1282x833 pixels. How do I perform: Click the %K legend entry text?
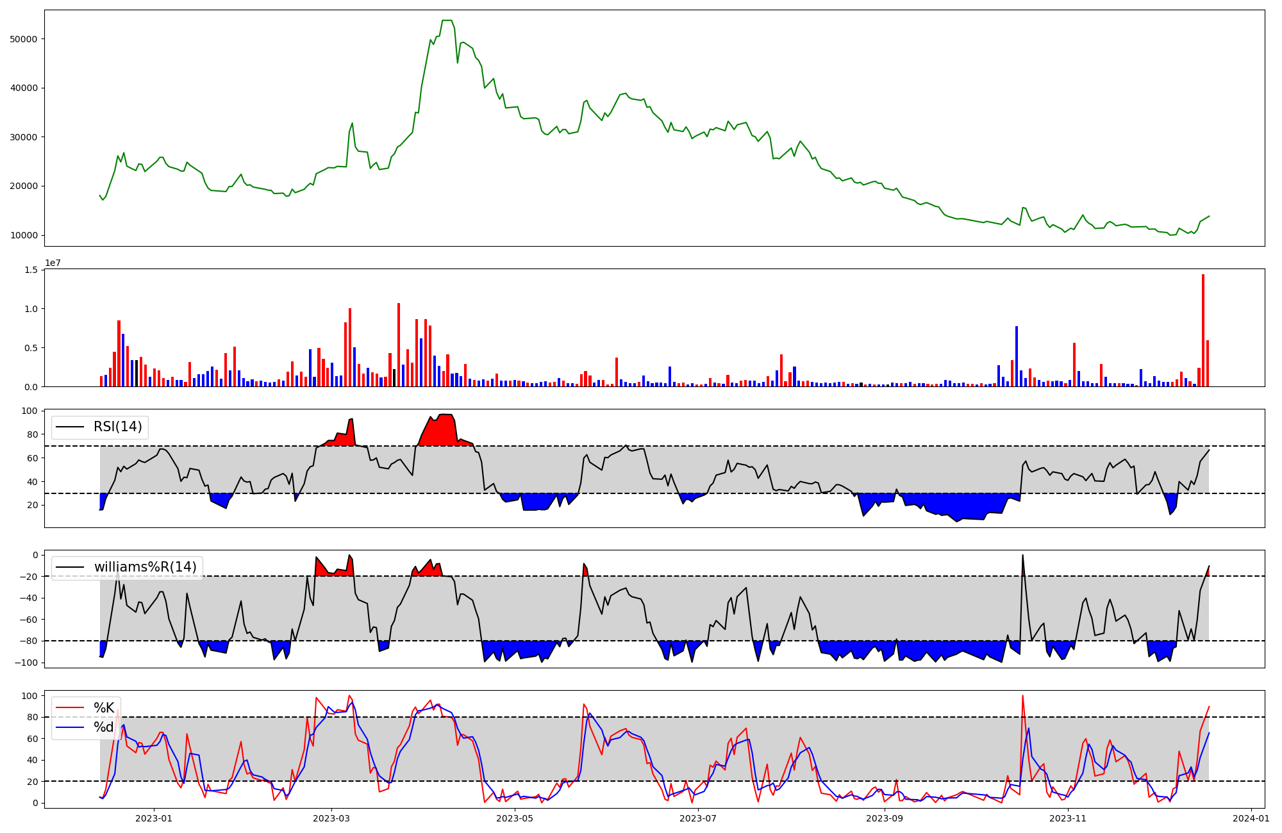[104, 707]
